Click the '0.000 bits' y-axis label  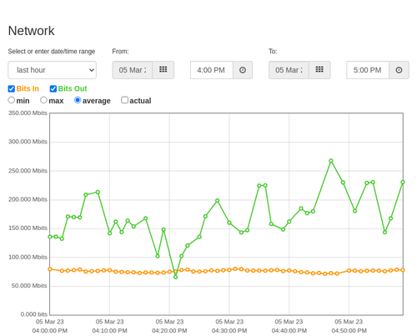click(34, 314)
